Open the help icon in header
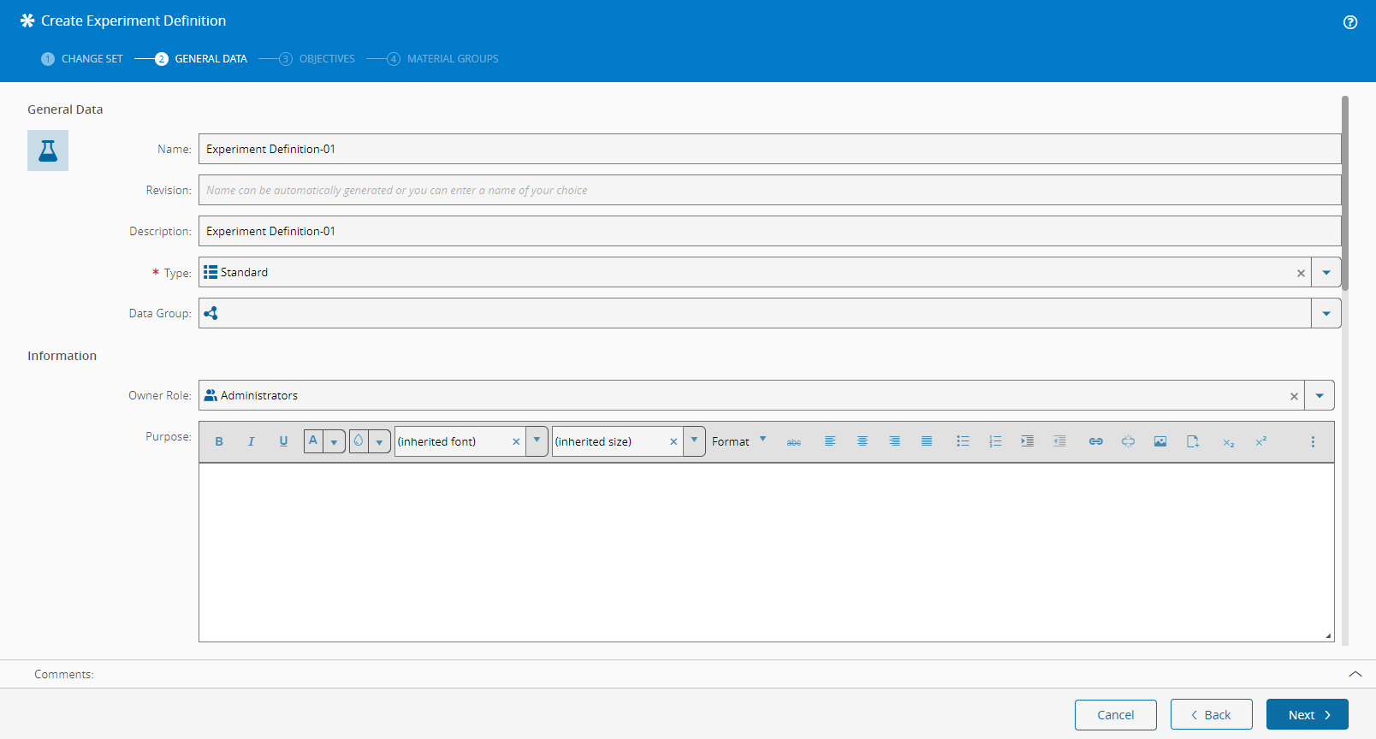This screenshot has width=1376, height=739. click(1350, 22)
